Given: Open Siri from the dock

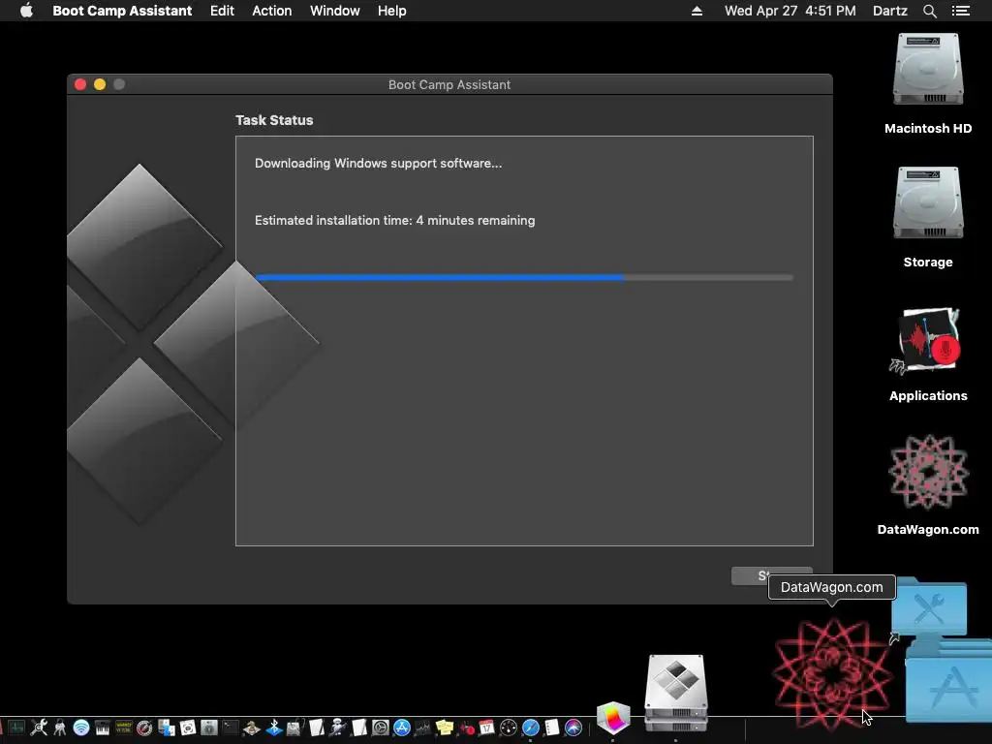Looking at the screenshot, I should click(x=573, y=727).
